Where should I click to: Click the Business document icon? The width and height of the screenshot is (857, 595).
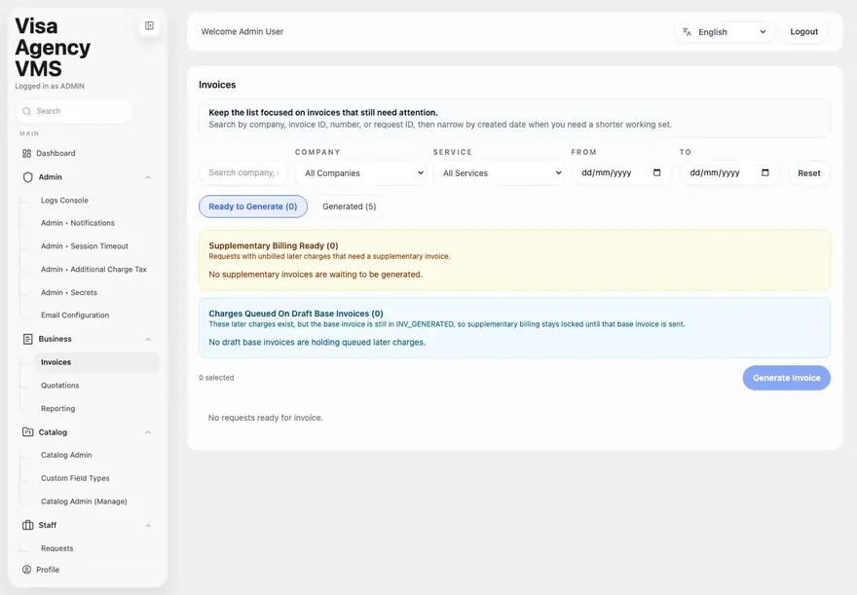[x=28, y=339]
